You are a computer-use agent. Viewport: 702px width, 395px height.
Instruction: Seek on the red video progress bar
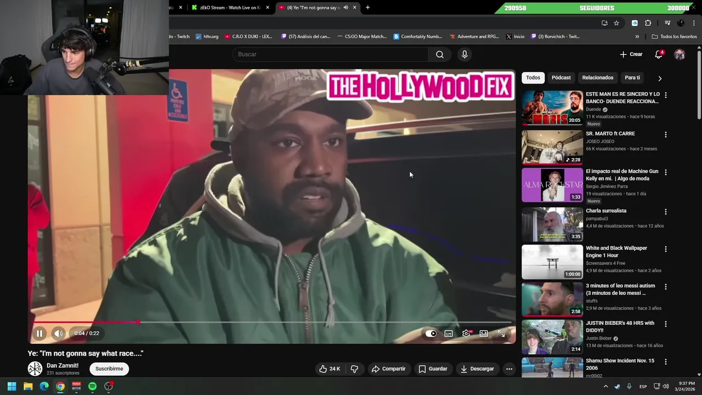[x=271, y=322]
